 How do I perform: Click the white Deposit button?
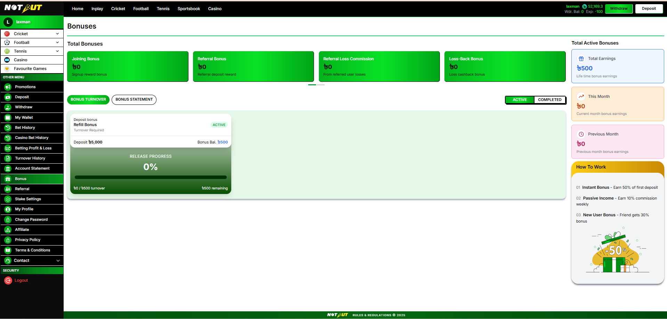[x=649, y=9]
